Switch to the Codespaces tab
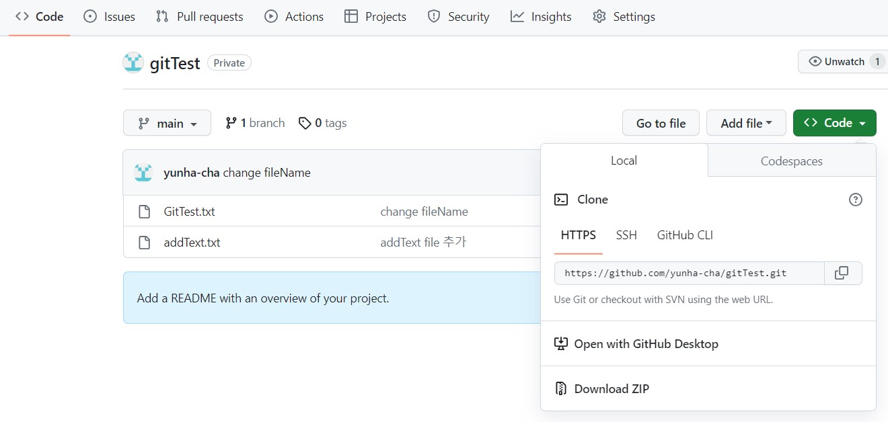Viewport: 888px width, 422px height. (791, 161)
